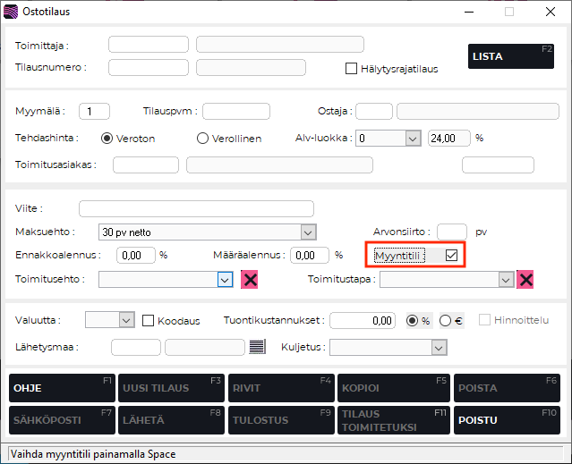Select the Veroton radio button
The image size is (572, 464).
coord(107,139)
